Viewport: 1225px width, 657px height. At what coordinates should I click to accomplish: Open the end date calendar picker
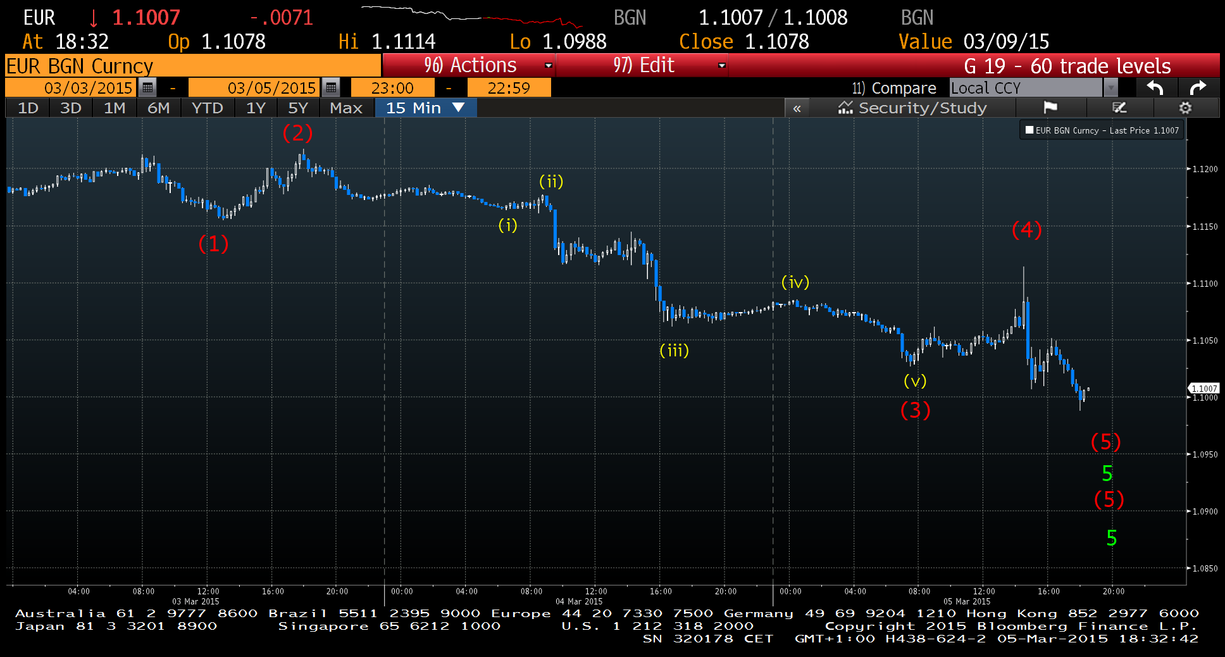click(x=331, y=87)
